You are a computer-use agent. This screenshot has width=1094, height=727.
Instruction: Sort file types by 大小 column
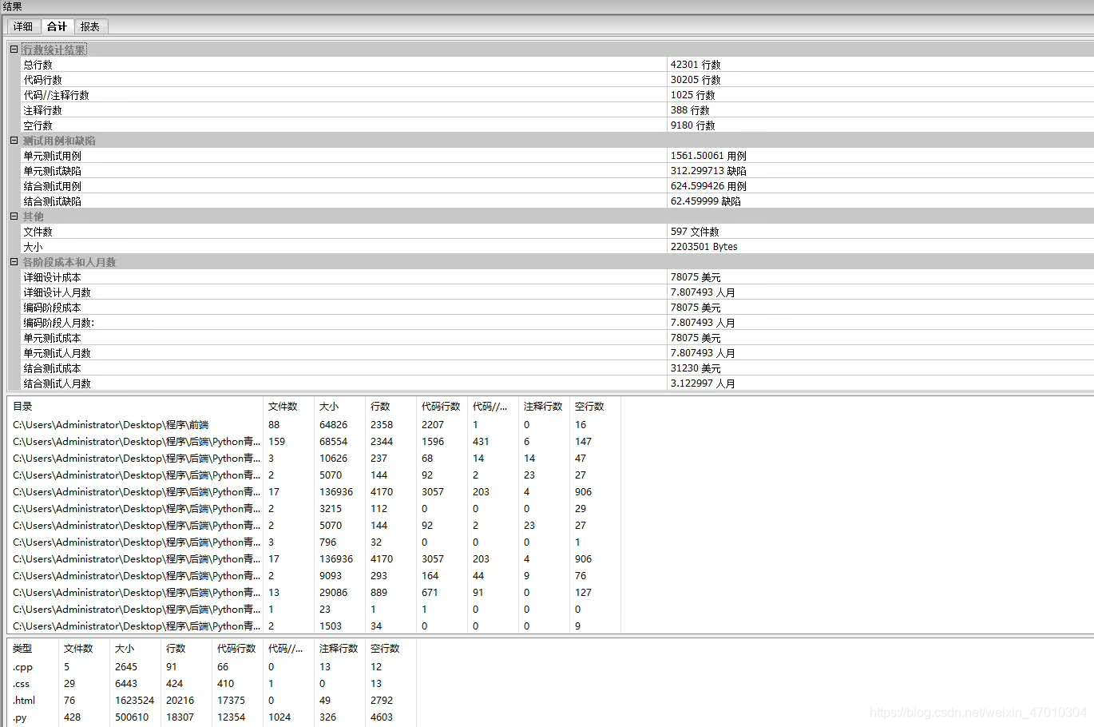[135, 648]
